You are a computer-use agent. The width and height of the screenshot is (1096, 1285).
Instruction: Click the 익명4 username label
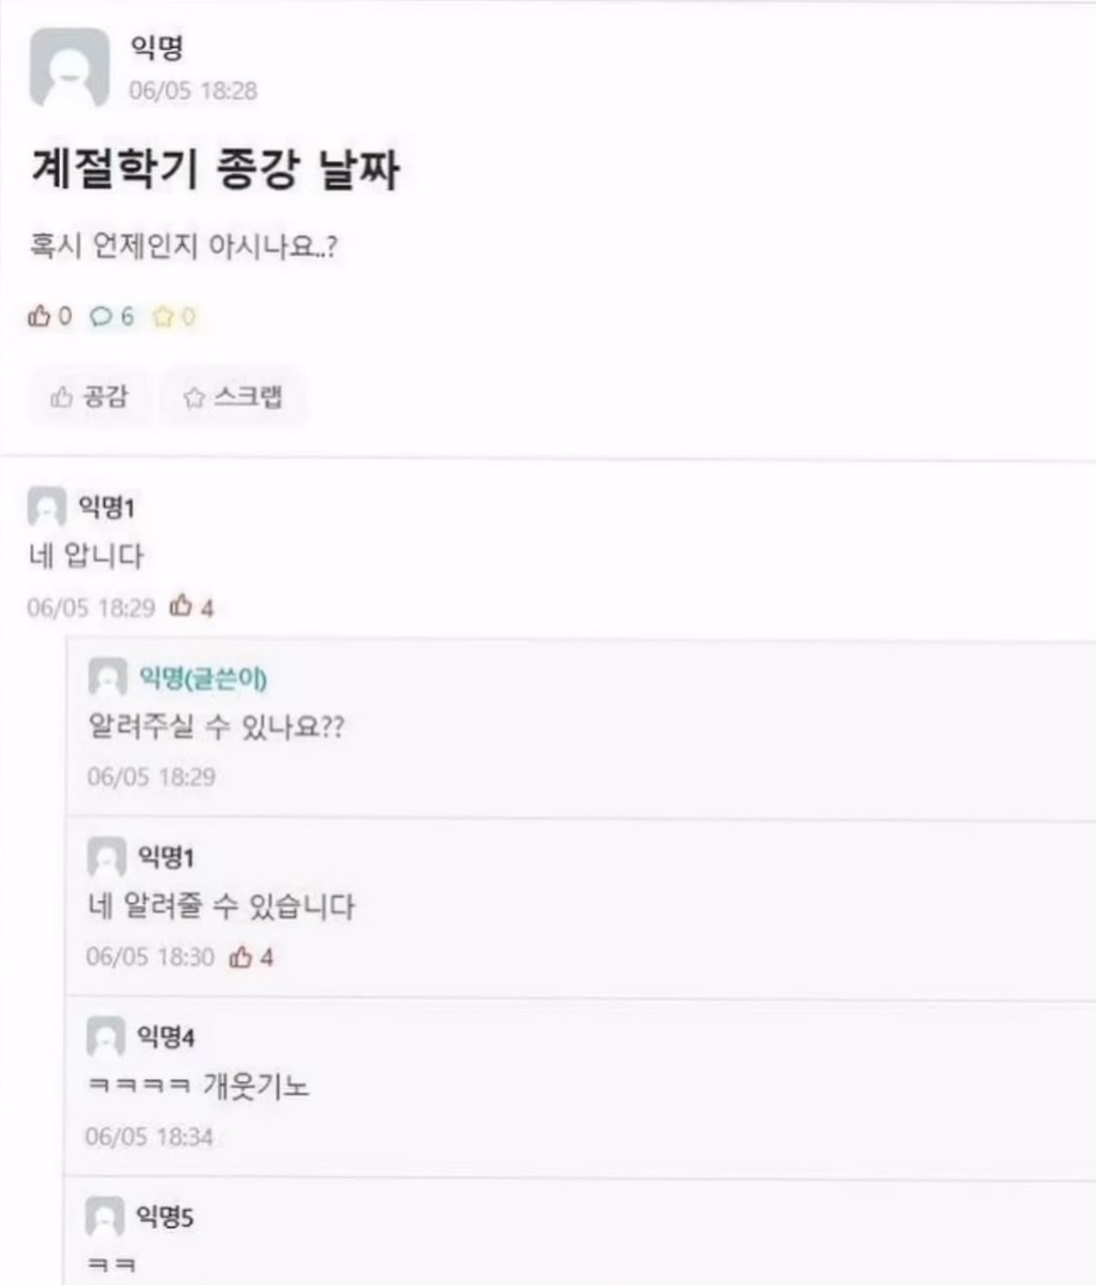pos(166,1037)
